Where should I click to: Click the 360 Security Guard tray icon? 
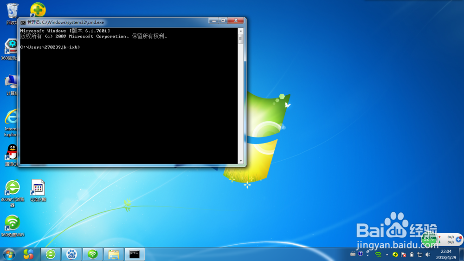(x=395, y=254)
